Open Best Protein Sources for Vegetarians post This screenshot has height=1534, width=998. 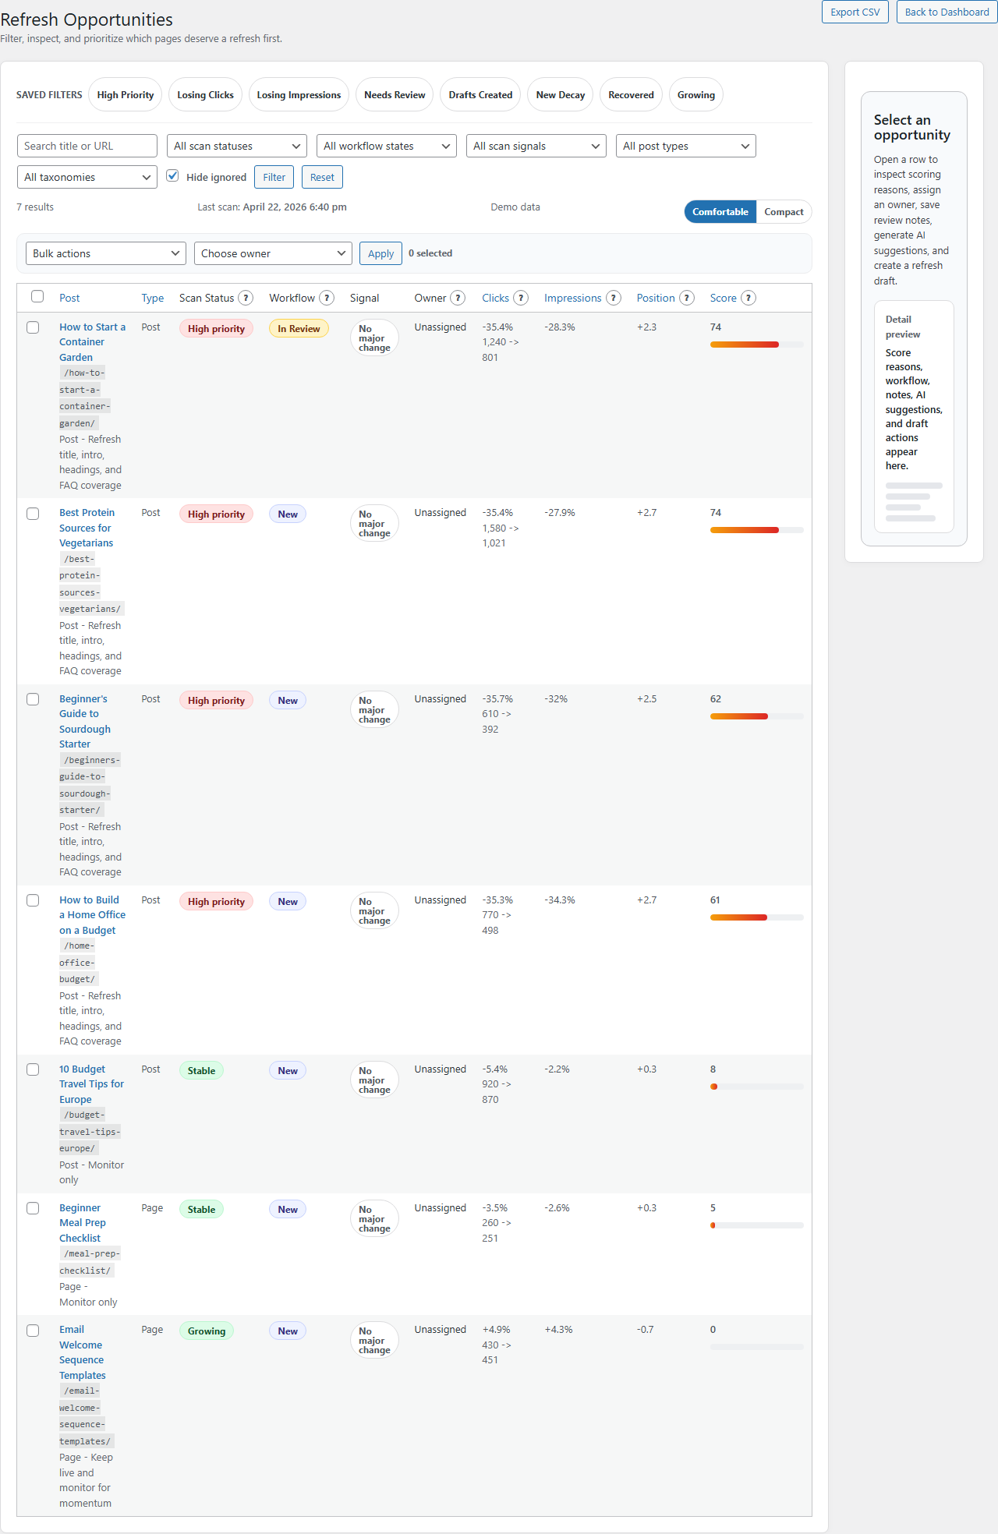coord(87,528)
